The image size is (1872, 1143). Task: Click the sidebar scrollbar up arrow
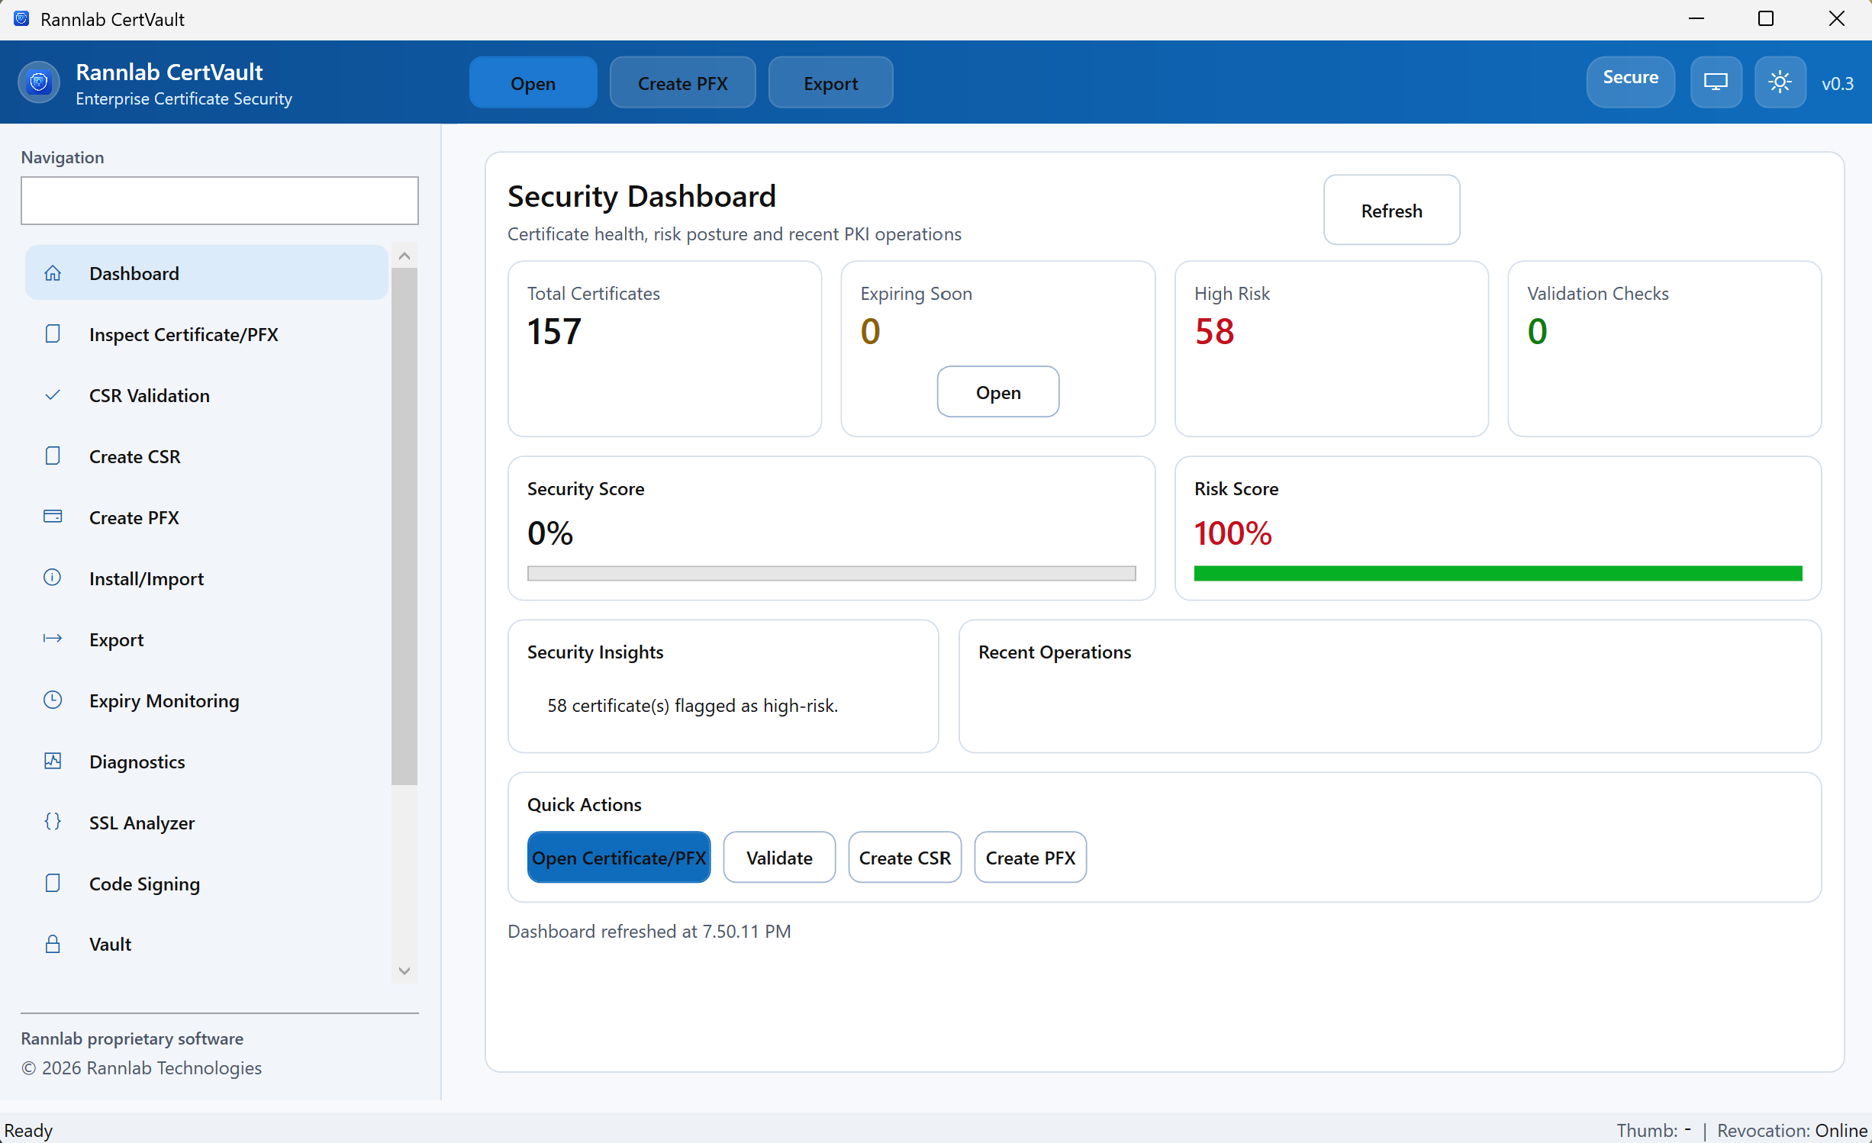pyautogui.click(x=404, y=256)
